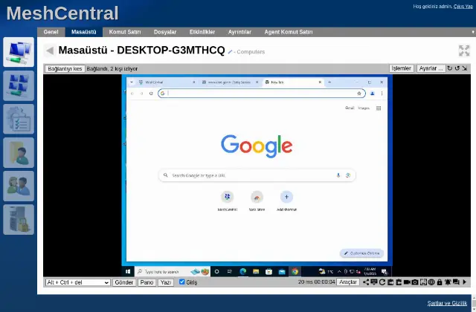
Task: Click the Google search box
Action: [257, 175]
